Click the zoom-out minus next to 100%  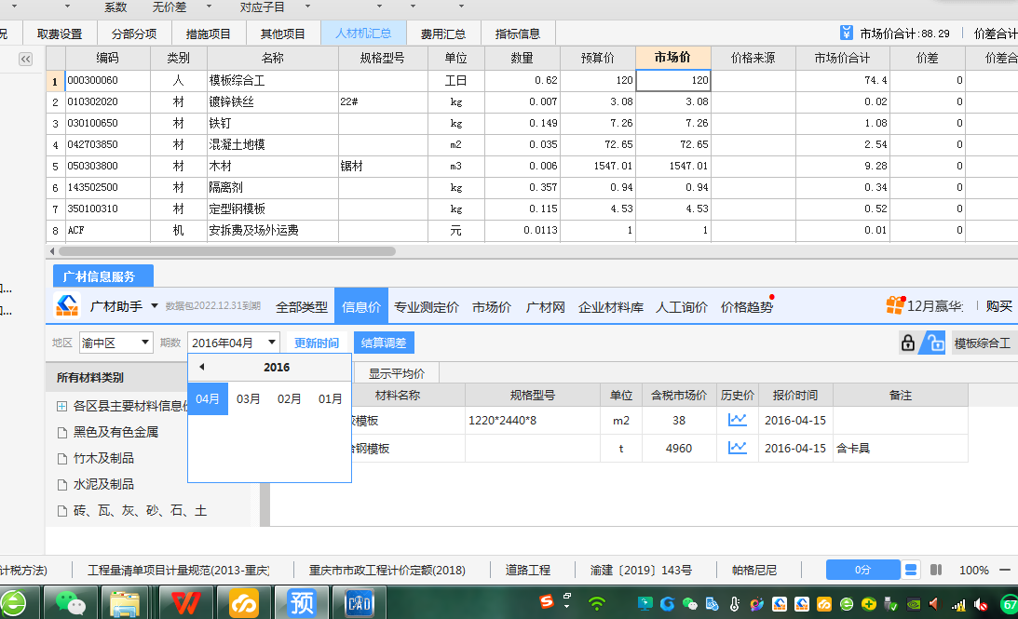coord(1005,570)
